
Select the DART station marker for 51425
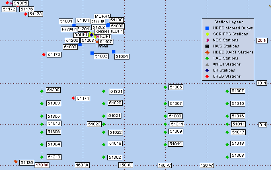click(16, 162)
